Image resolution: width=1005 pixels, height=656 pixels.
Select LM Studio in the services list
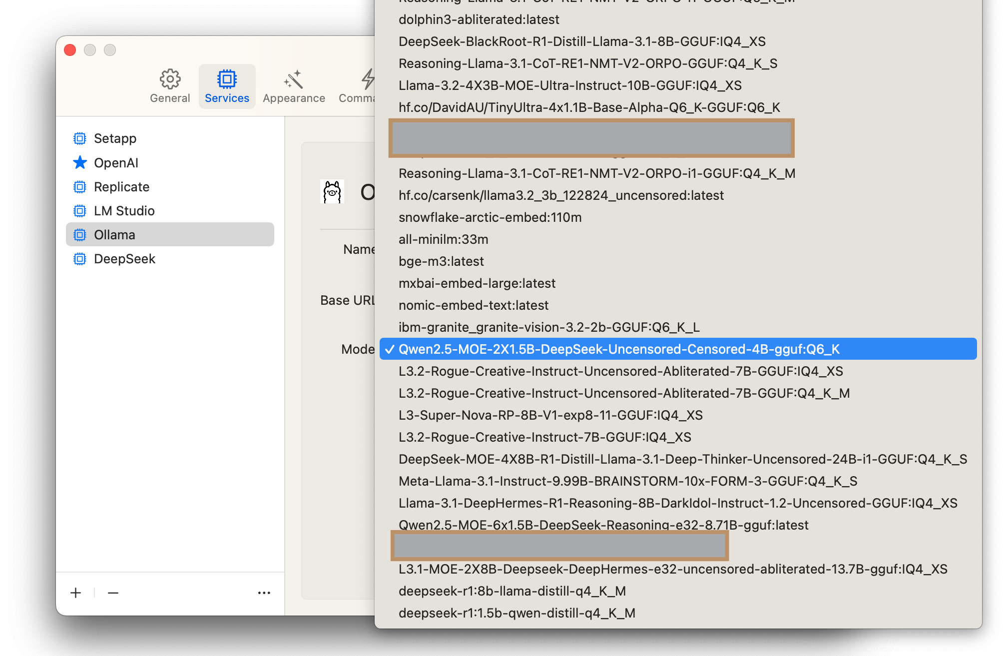170,211
